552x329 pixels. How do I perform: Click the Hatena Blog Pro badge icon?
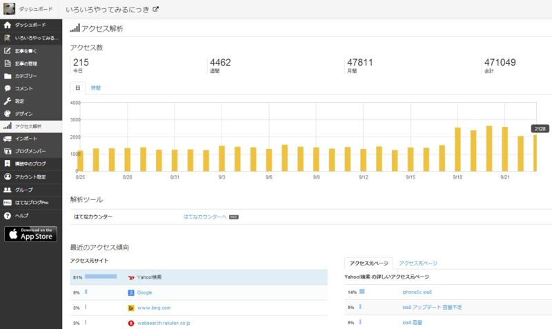8,202
